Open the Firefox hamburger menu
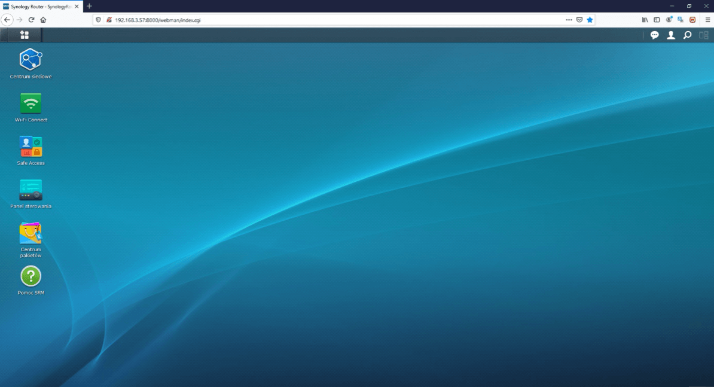Screen dimensions: 714x387 coord(707,20)
